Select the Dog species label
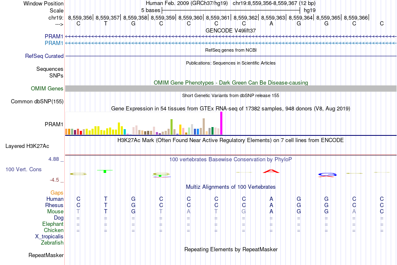397x265 pixels. tap(59, 218)
